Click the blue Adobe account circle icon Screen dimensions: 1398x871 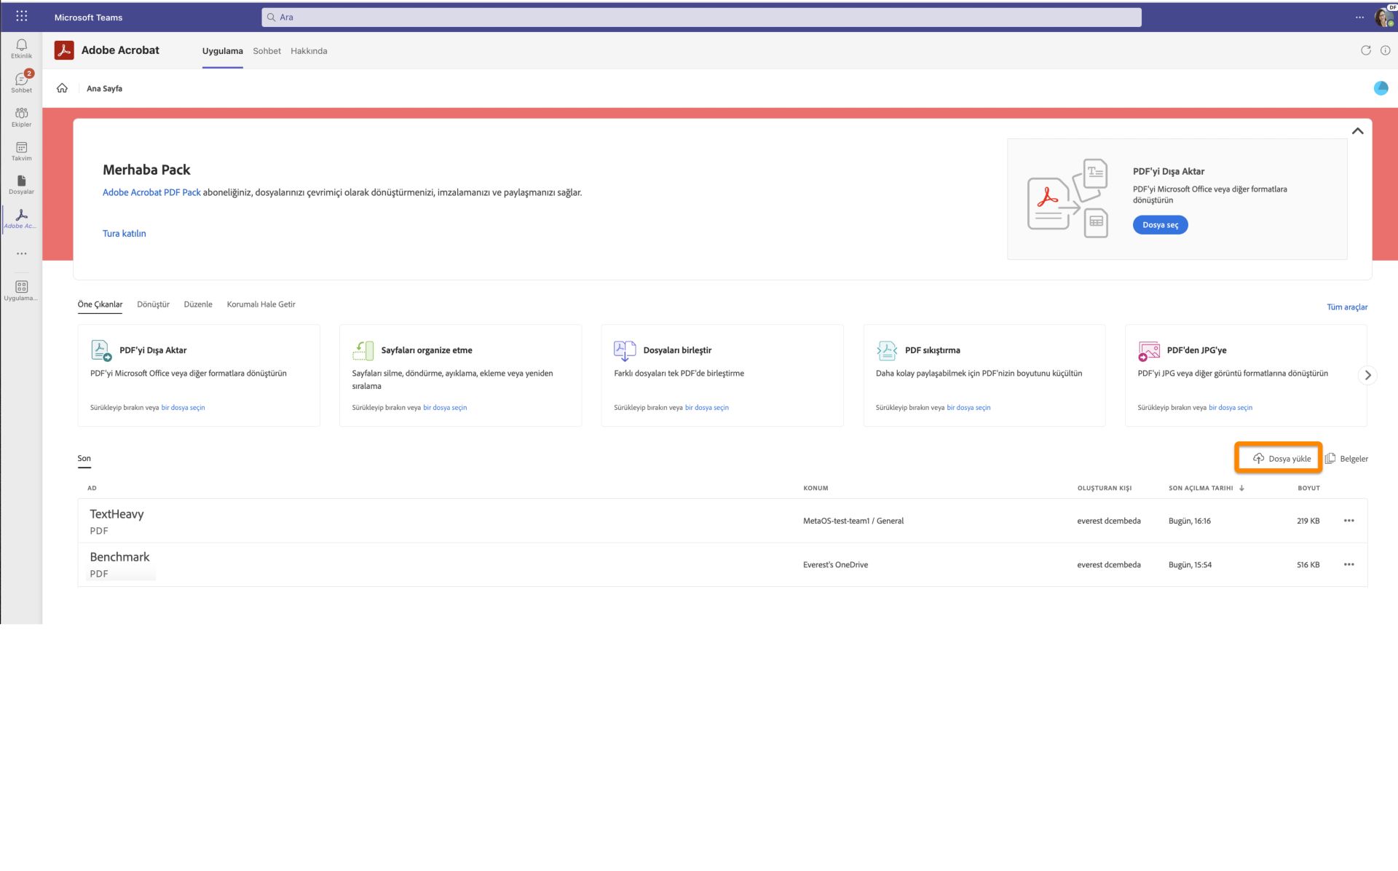point(1381,88)
